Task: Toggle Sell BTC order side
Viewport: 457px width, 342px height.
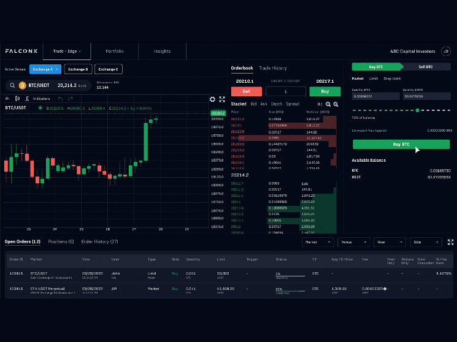Action: 426,67
